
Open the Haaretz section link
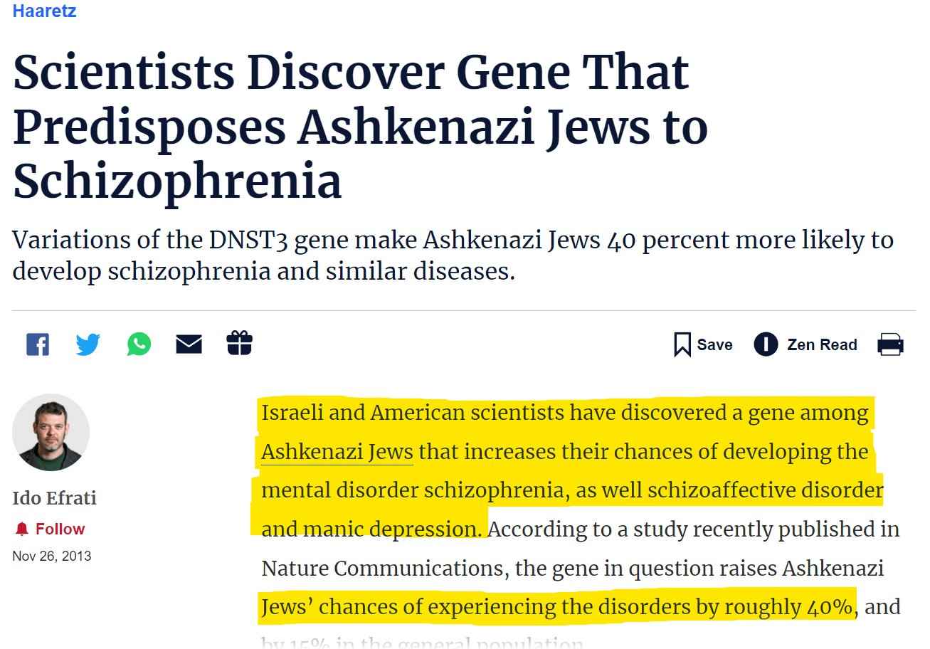[x=44, y=11]
